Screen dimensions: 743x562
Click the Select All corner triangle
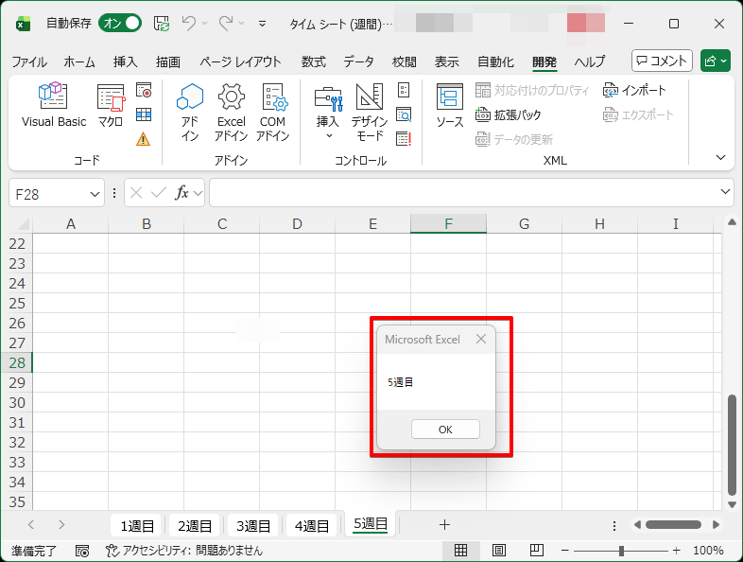(x=22, y=223)
